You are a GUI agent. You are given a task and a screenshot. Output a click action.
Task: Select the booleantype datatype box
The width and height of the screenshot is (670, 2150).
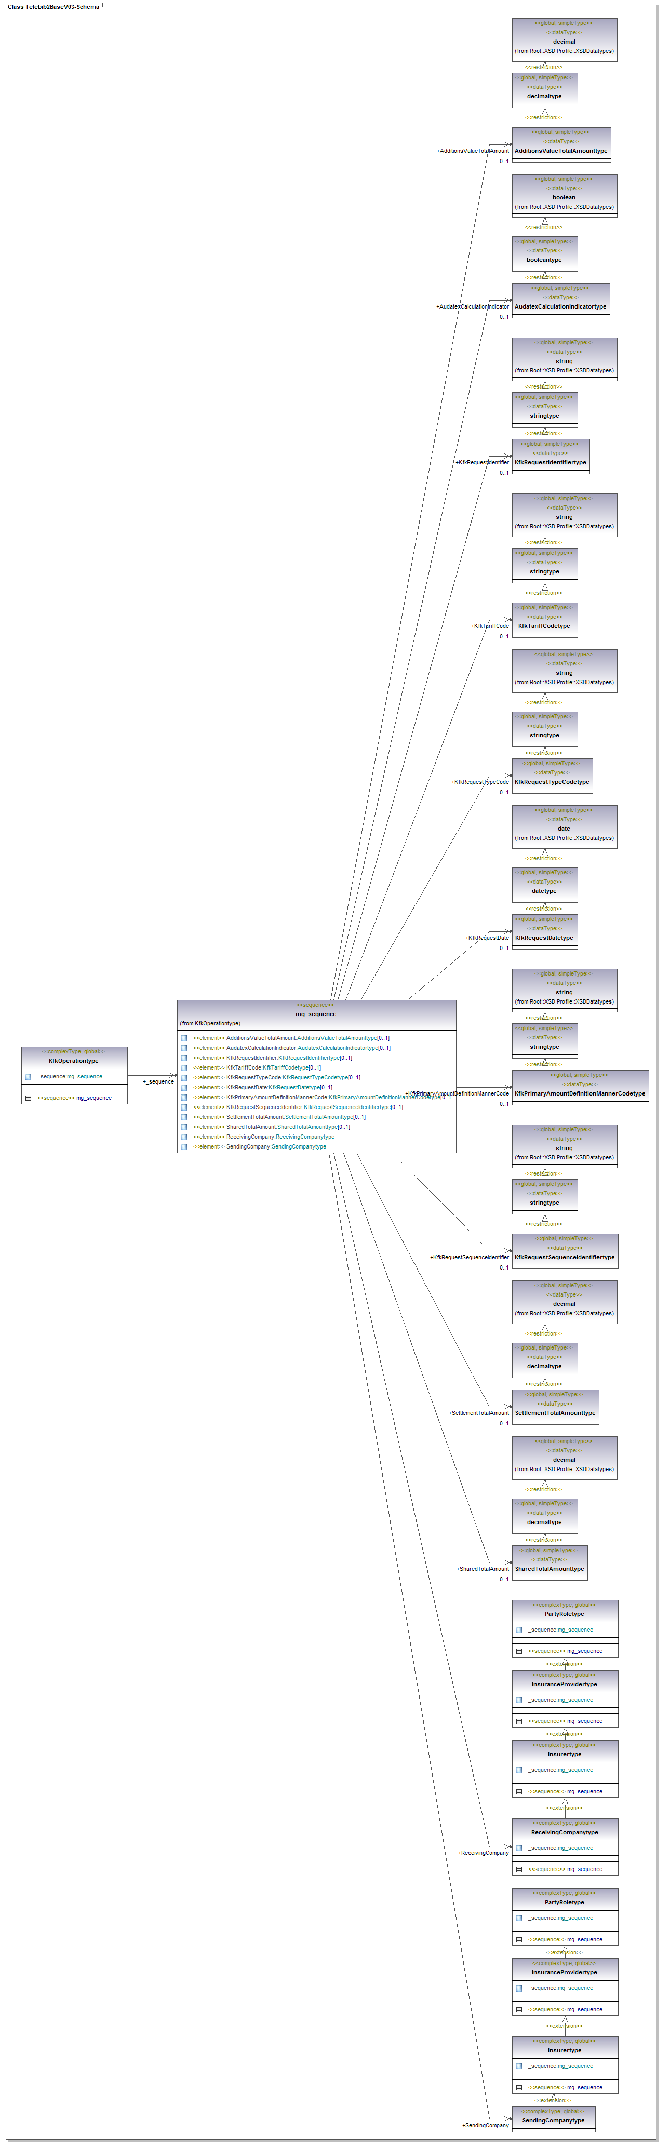coord(544,253)
